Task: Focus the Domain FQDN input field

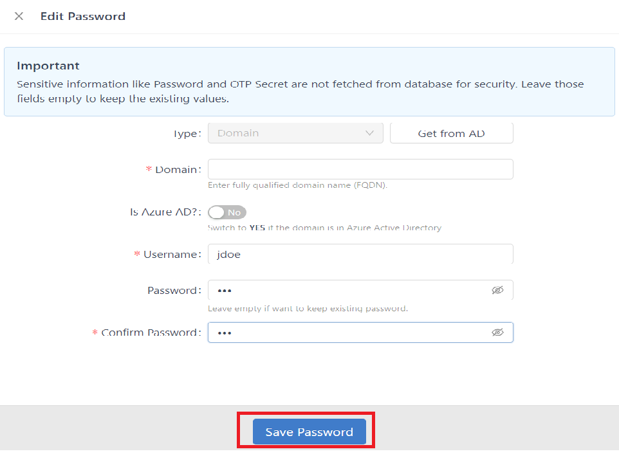Action: tap(359, 169)
